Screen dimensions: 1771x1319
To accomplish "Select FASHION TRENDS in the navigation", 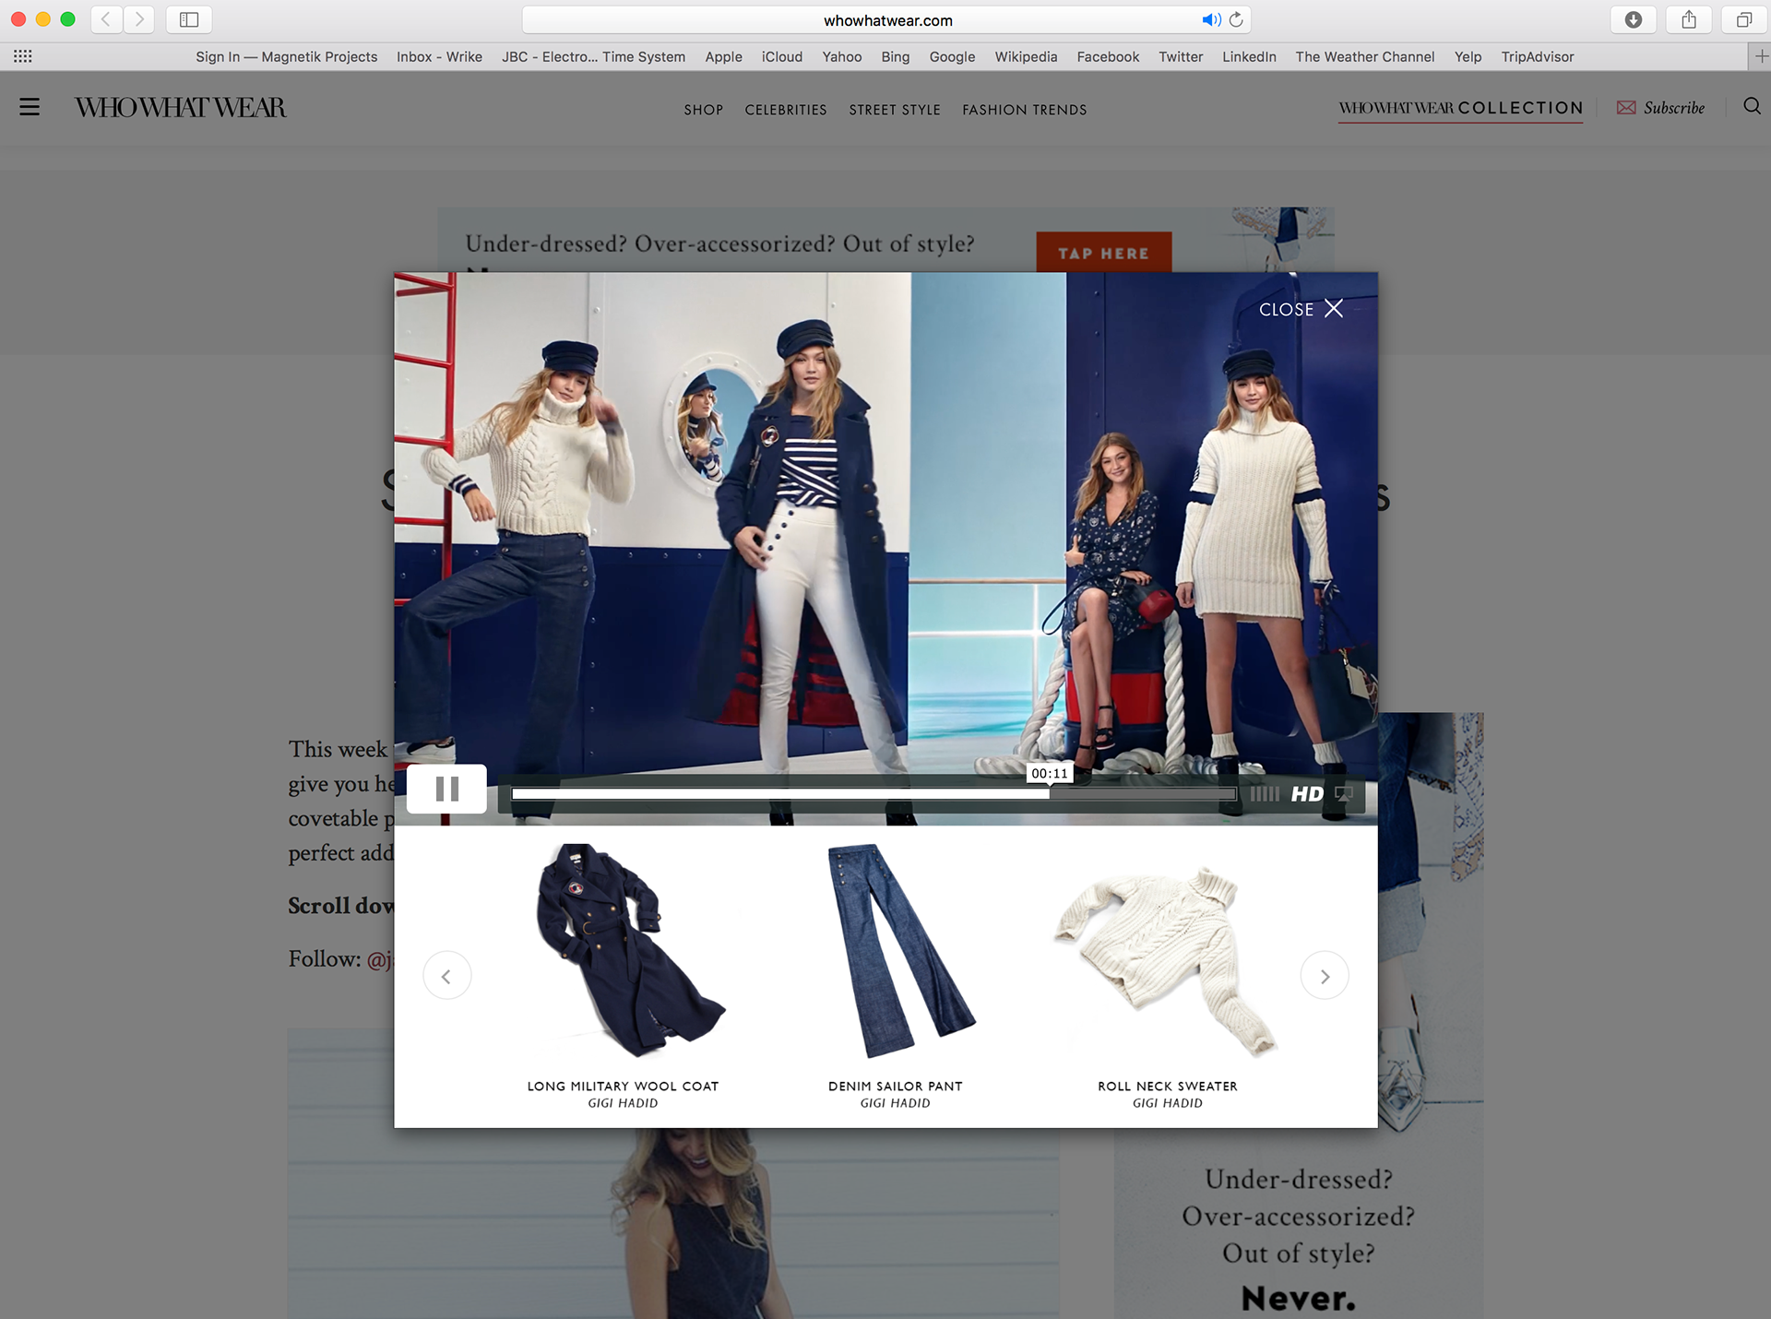I will (1024, 110).
